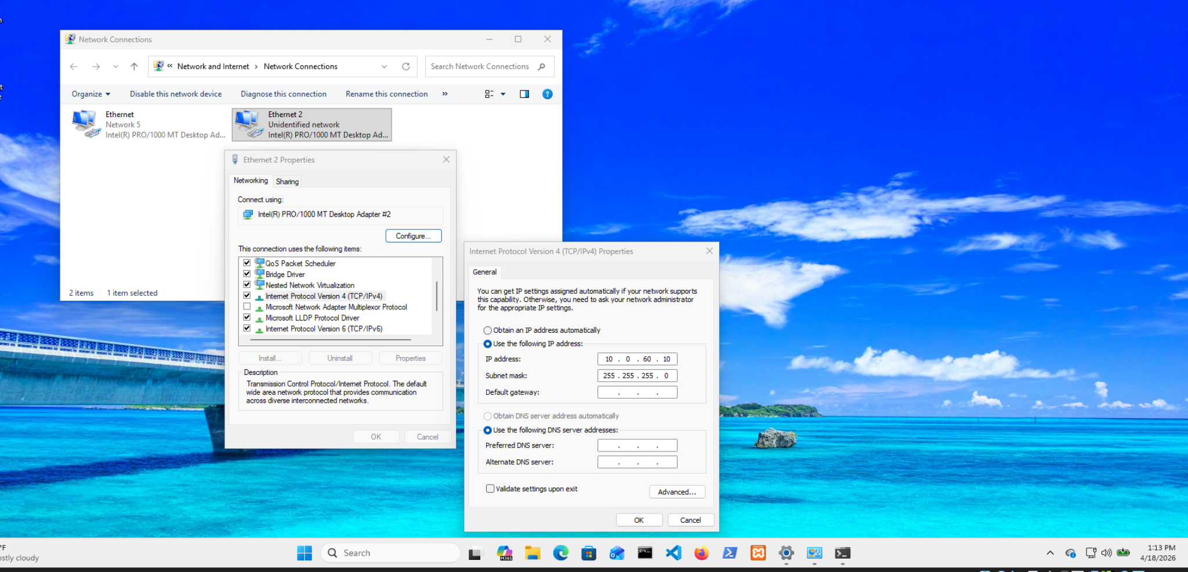Click the connection items list scrollbar
Image resolution: width=1188 pixels, height=572 pixels.
[436, 296]
